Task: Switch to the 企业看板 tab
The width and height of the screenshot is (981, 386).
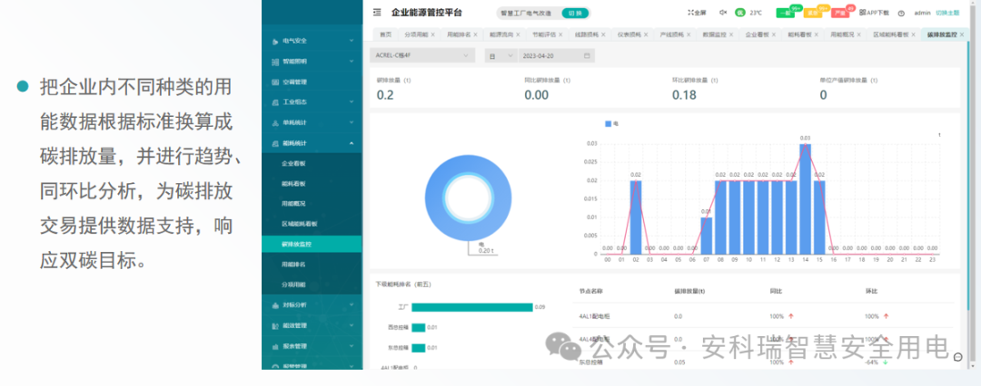Action: point(759,35)
